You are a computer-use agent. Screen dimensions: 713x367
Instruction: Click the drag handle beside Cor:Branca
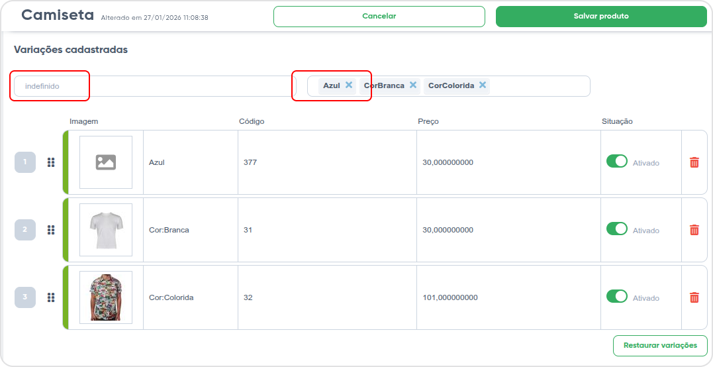click(51, 230)
